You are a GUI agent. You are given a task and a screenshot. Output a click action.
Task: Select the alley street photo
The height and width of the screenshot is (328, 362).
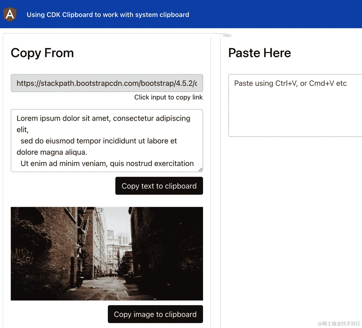pos(107,254)
